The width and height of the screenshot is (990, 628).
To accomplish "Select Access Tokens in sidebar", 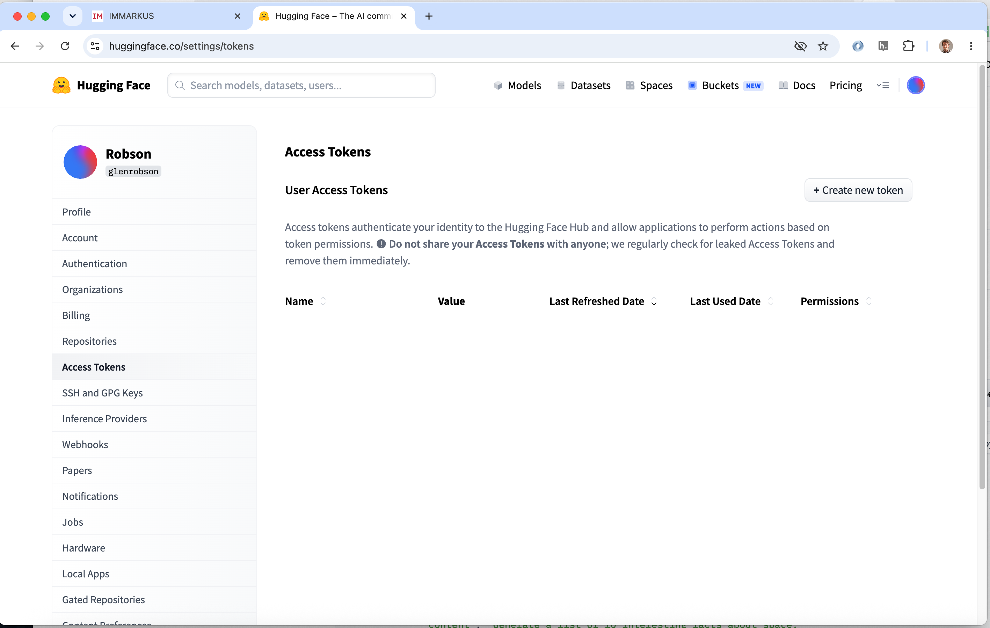I will tap(155, 367).
